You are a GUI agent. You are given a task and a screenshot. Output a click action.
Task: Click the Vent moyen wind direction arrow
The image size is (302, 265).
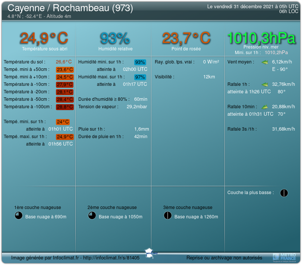[x=265, y=62]
